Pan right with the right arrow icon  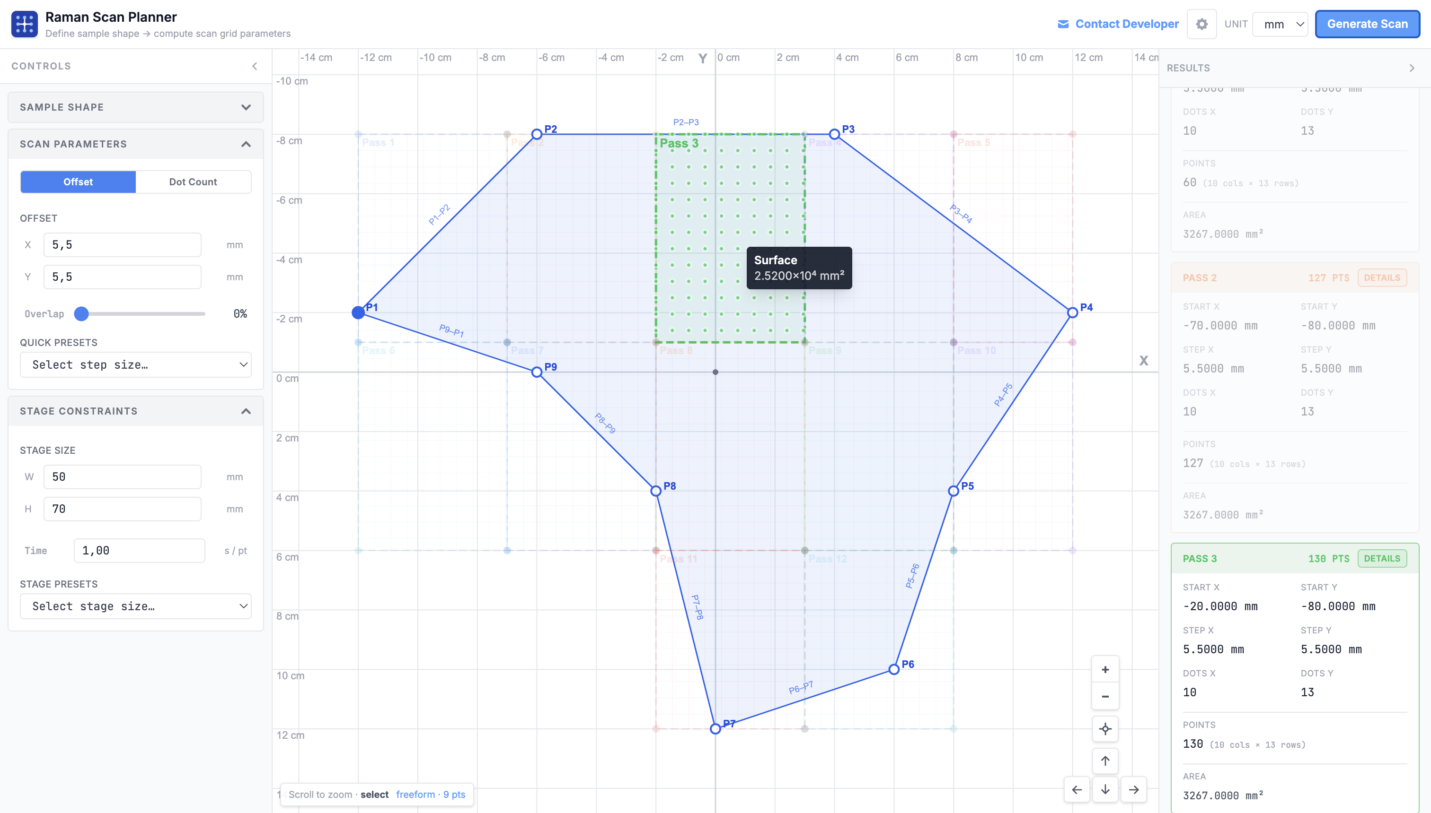coord(1134,789)
